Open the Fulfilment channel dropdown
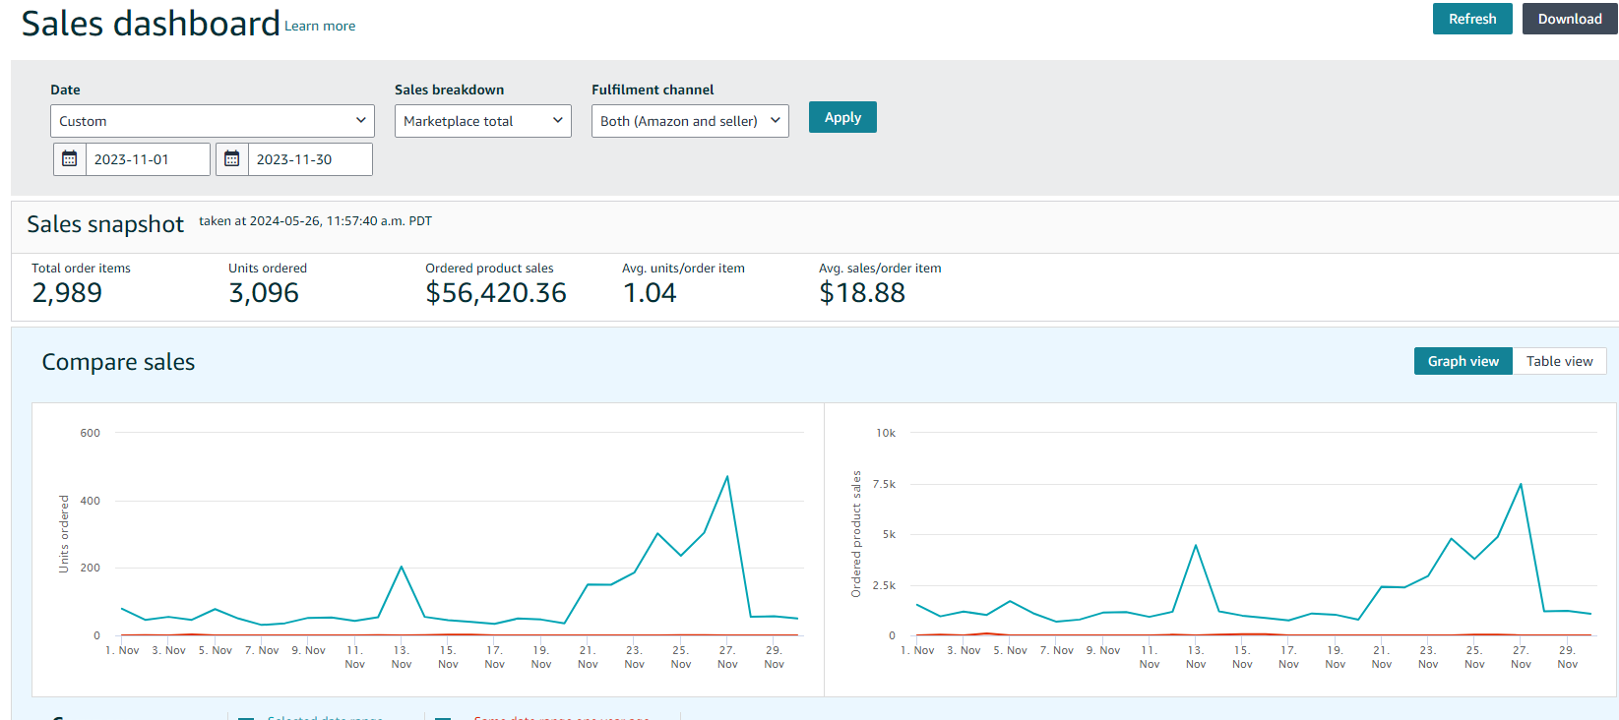Screen dimensions: 1619x720 point(689,121)
